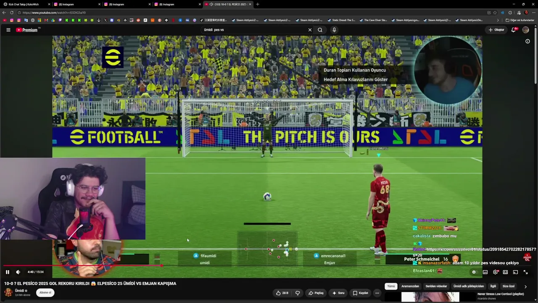The height and width of the screenshot is (303, 538).
Task: Open the Gmail bookmark icon
Action: (x=47, y=20)
